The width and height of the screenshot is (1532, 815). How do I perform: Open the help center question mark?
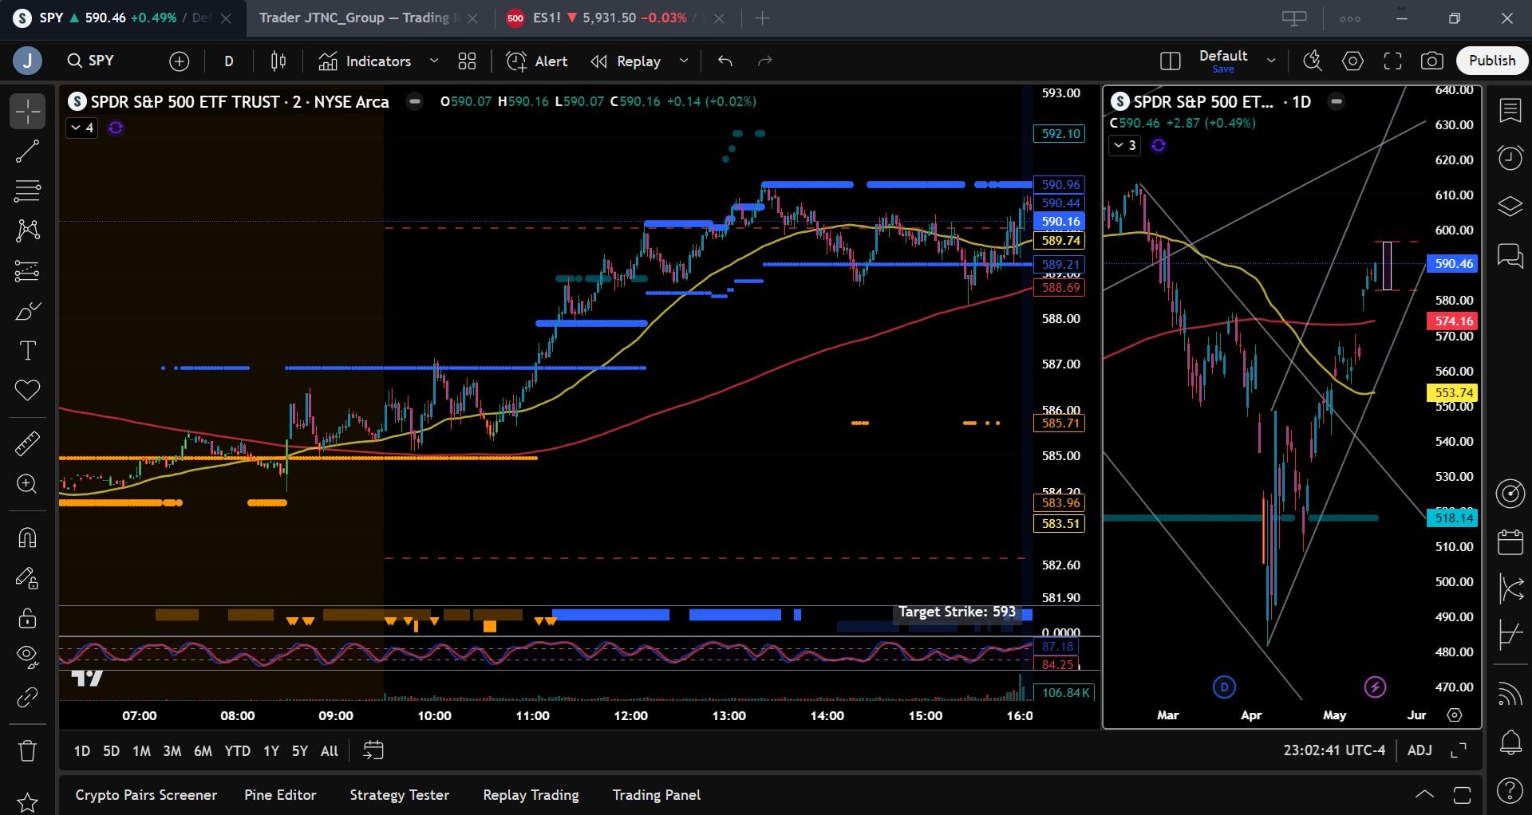click(1510, 790)
